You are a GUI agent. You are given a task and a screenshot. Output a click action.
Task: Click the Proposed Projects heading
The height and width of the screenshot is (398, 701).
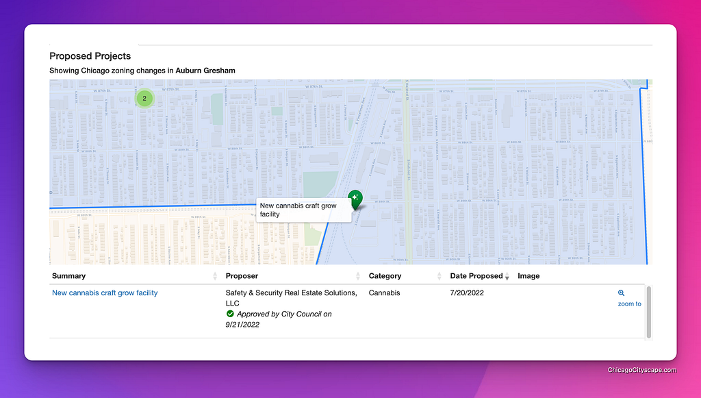point(90,56)
